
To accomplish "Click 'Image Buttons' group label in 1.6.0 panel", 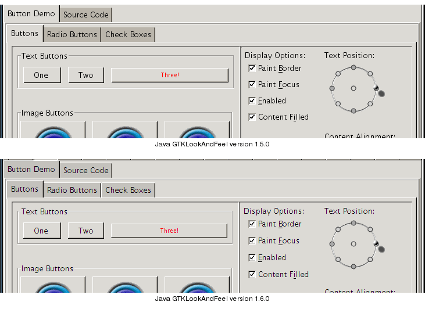I will (x=47, y=269).
